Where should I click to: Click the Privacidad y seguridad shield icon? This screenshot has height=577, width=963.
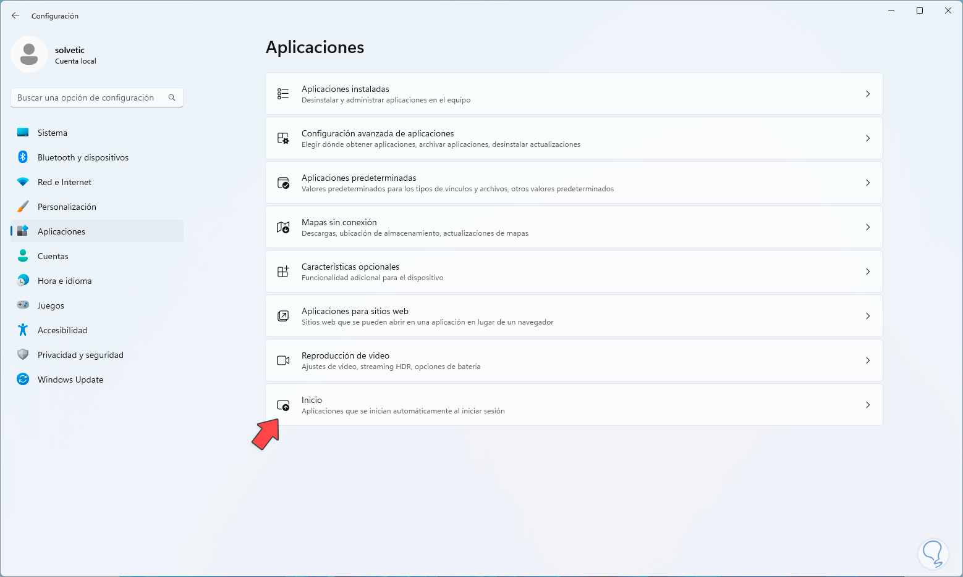coord(23,355)
